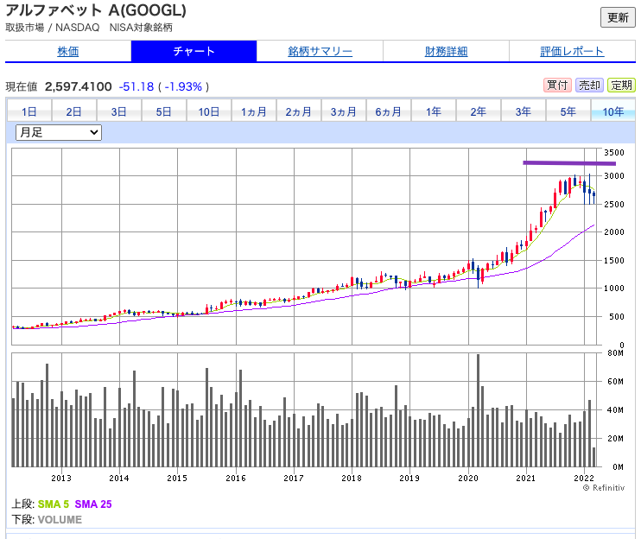The height and width of the screenshot is (539, 641).
Task: Click the current price 2,597.4100
Action: (x=78, y=86)
